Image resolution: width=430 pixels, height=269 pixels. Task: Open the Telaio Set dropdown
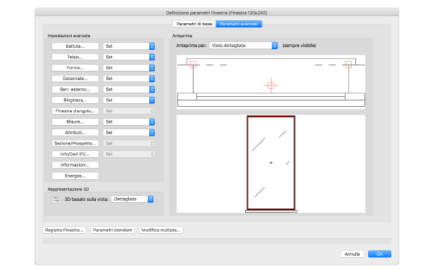129,57
